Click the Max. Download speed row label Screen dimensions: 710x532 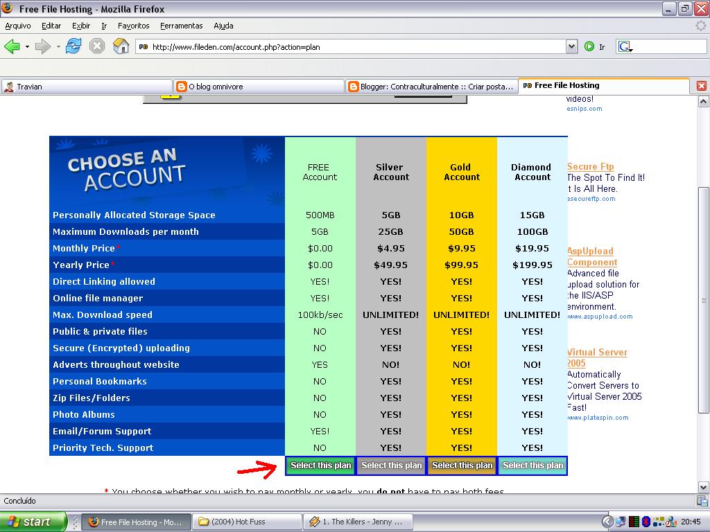tap(103, 315)
